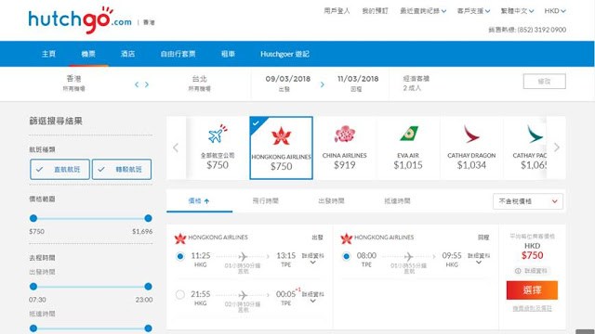Screen dimensions: 595x334
Task: Expand details for the 21:55 flight
Action: pyautogui.click(x=312, y=297)
